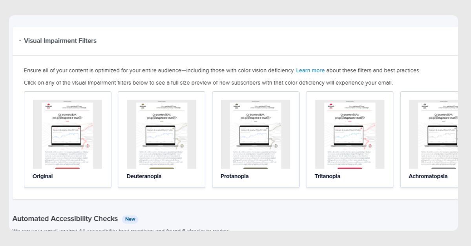
Task: Click the Visual Impairment Filters heading
Action: coord(60,41)
